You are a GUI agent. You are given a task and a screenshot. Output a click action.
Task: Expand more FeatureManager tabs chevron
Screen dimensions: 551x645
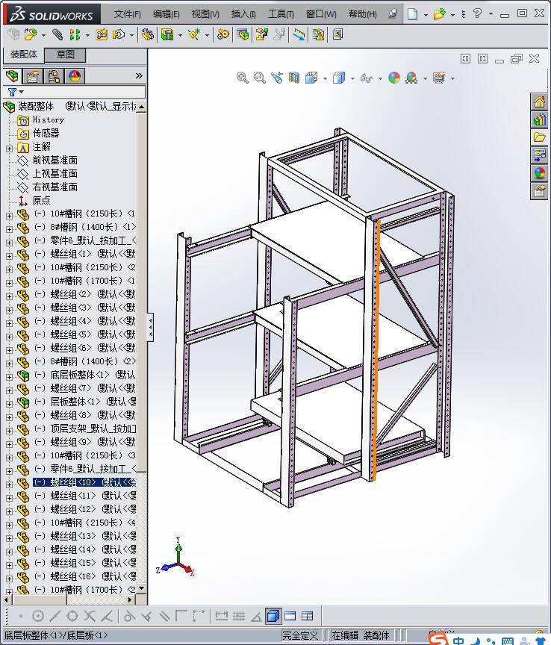point(139,75)
